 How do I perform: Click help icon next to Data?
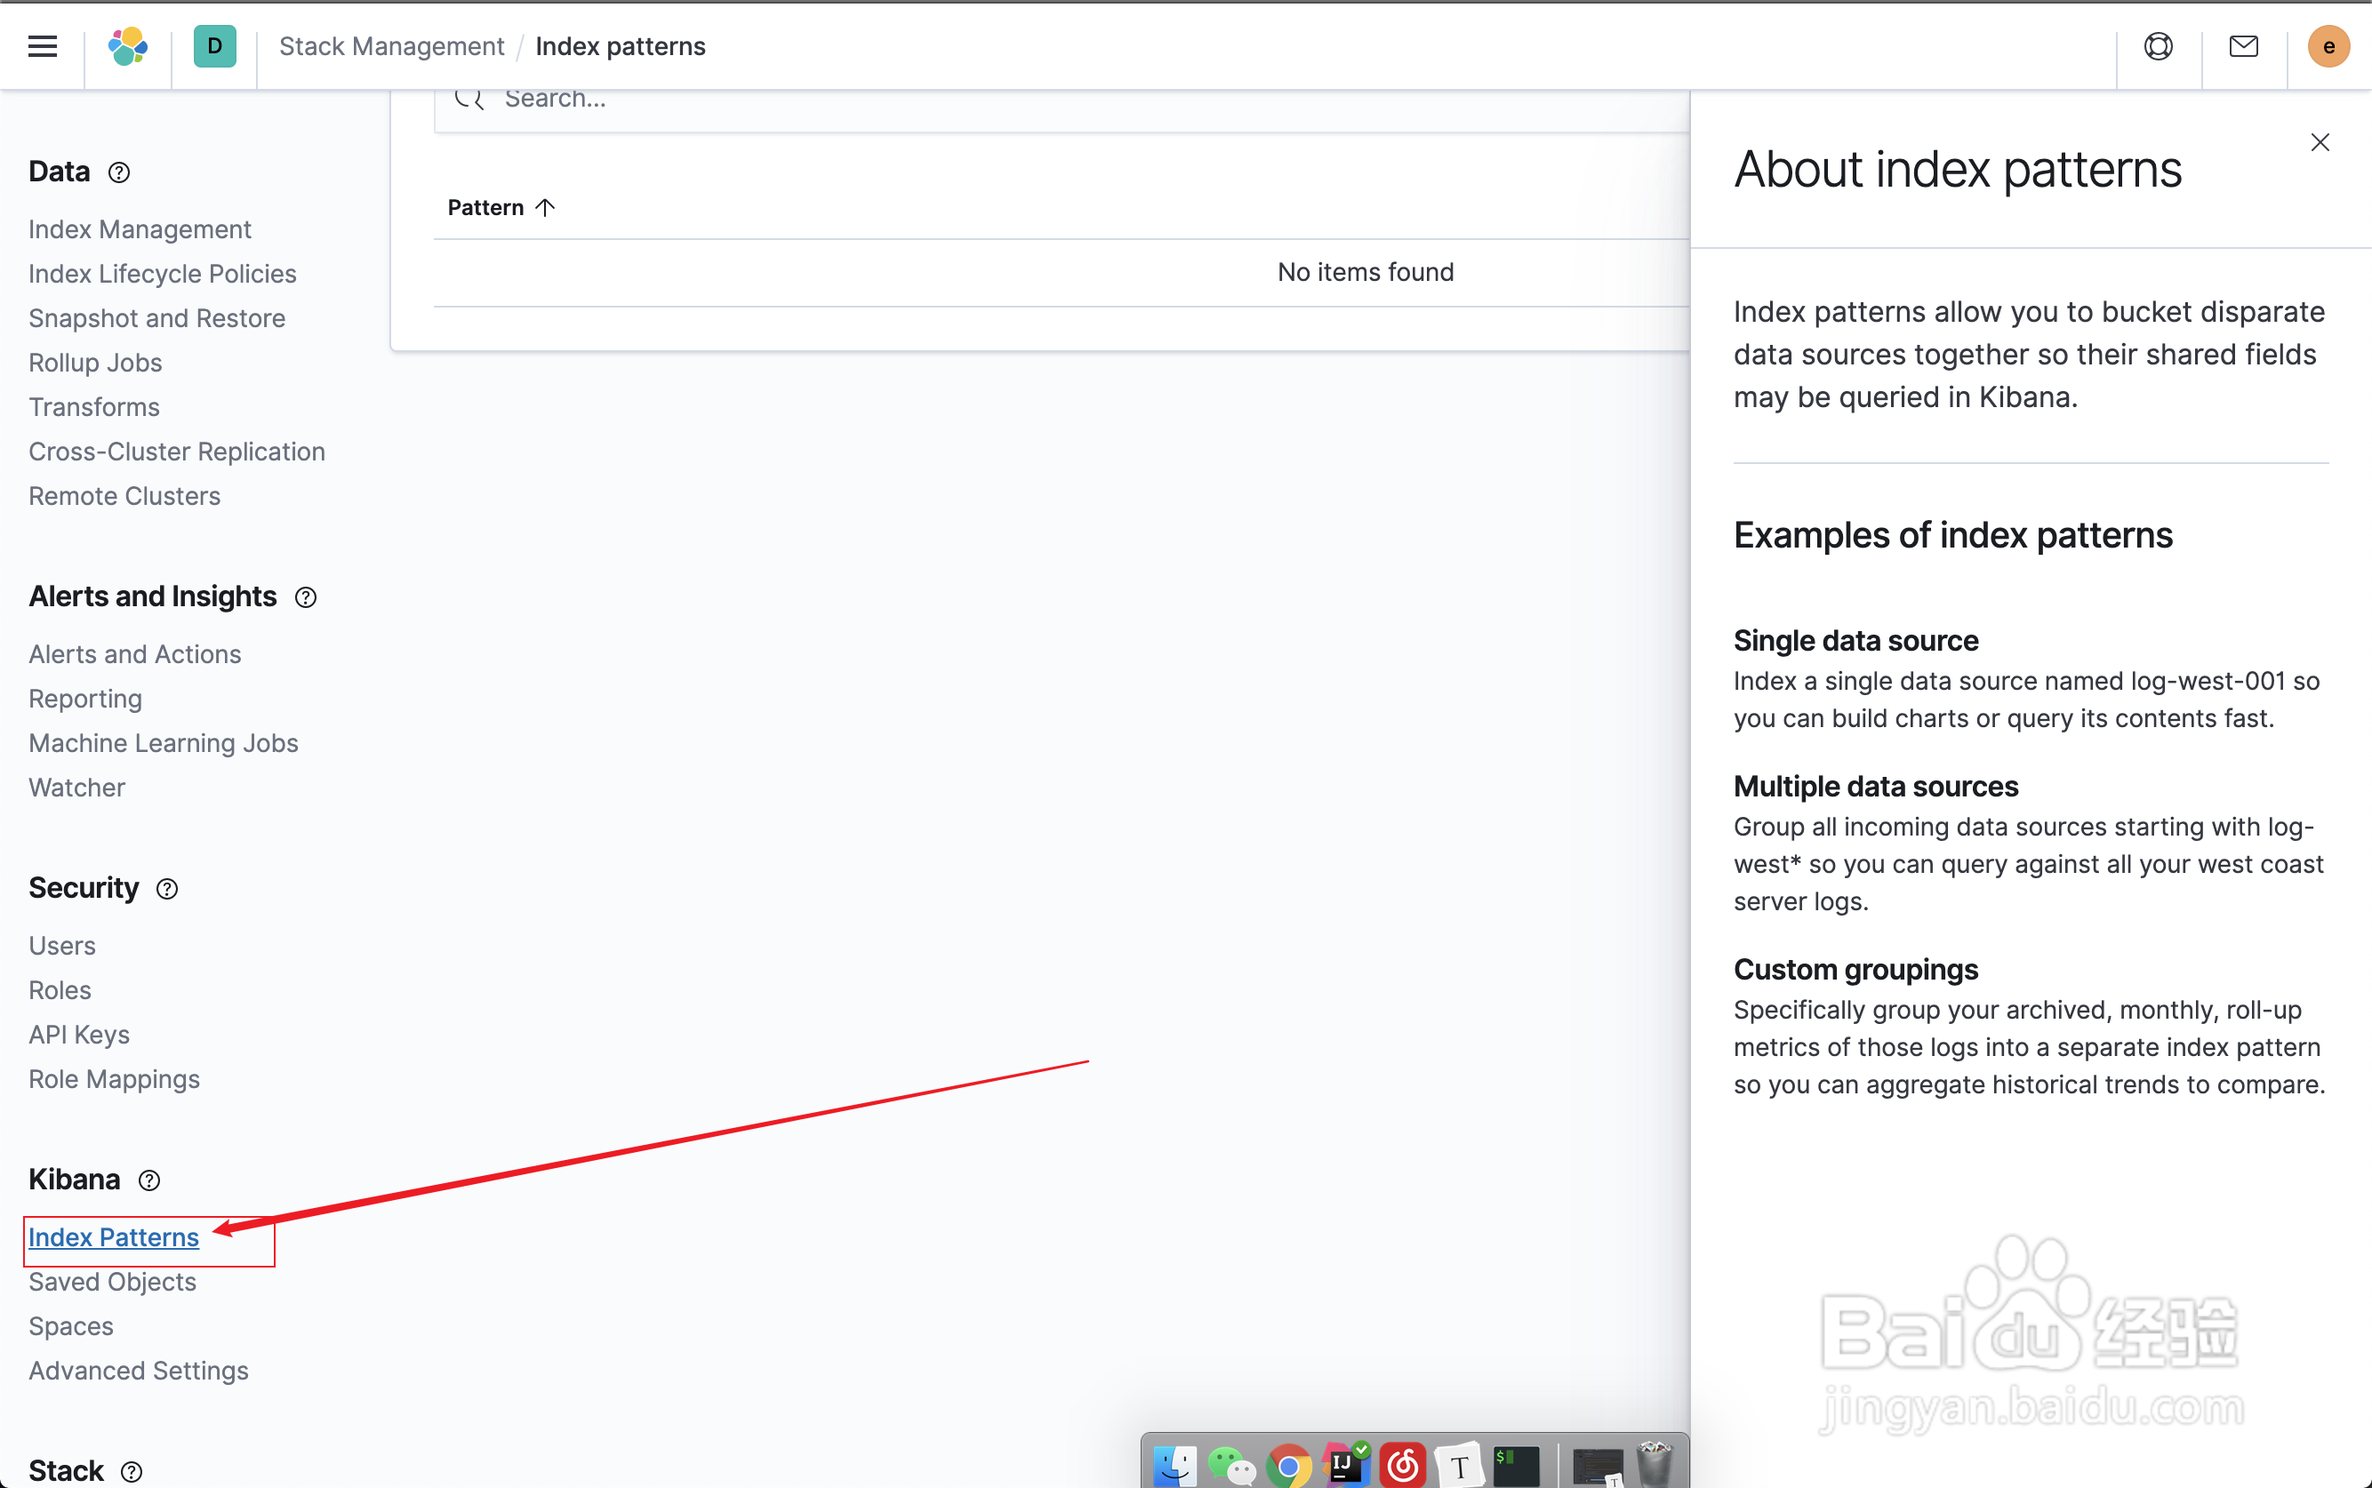[119, 172]
